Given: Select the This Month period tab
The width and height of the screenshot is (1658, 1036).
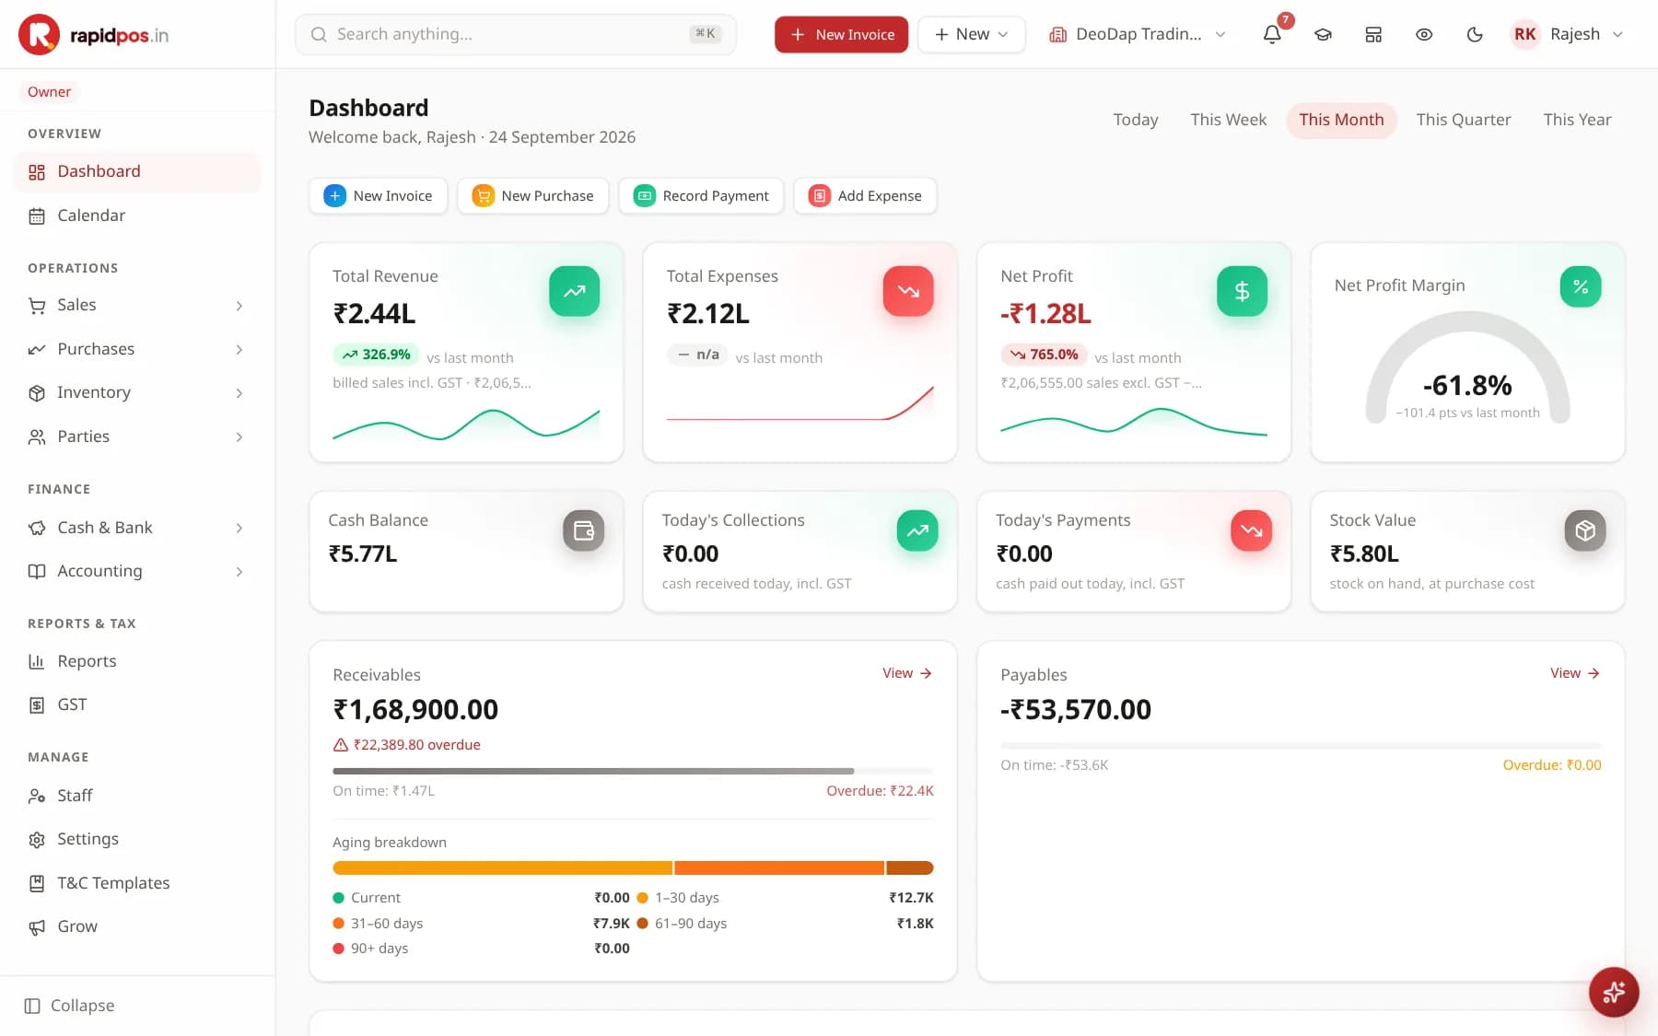Looking at the screenshot, I should [1341, 120].
